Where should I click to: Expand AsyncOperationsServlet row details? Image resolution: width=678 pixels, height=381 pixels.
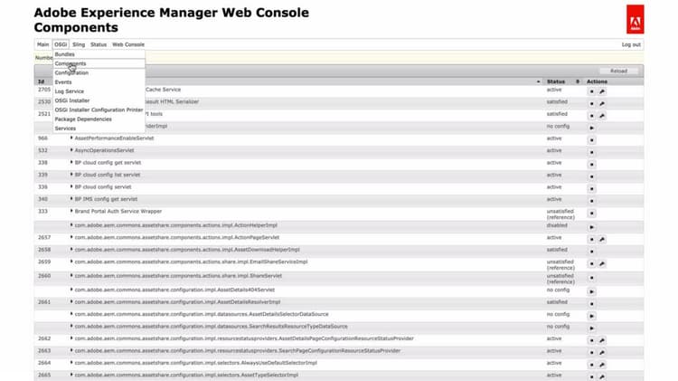71,150
